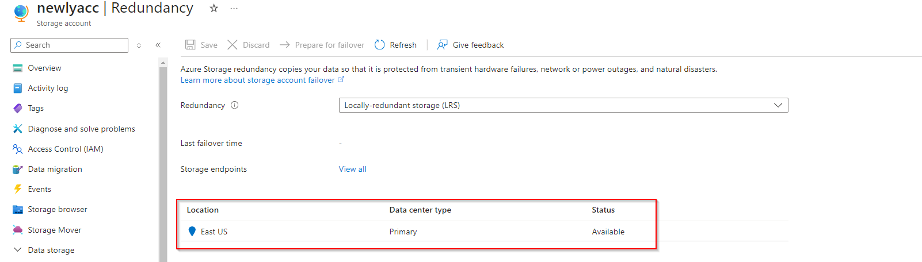This screenshot has width=922, height=262.
Task: Click the Refresh toolbar icon
Action: 380,45
